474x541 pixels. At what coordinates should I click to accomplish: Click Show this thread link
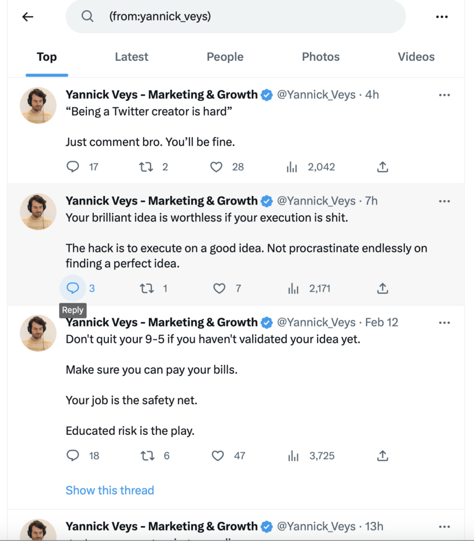click(110, 490)
